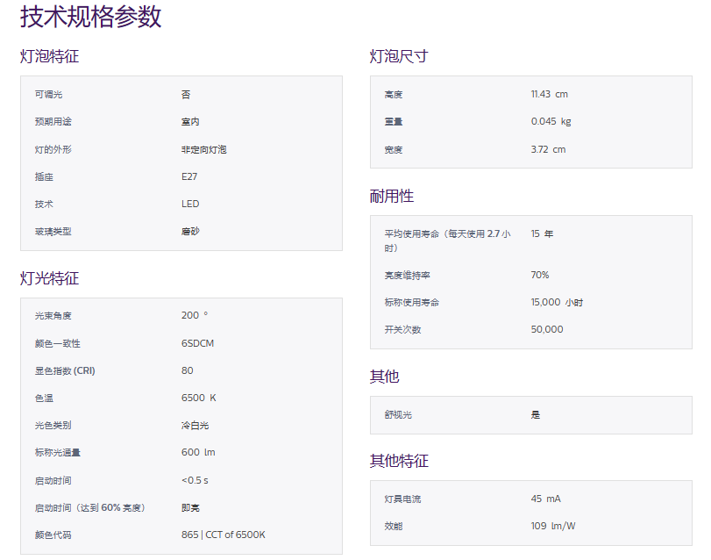711x560 pixels.
Task: Click the 耐用性 section heading
Action: [392, 196]
